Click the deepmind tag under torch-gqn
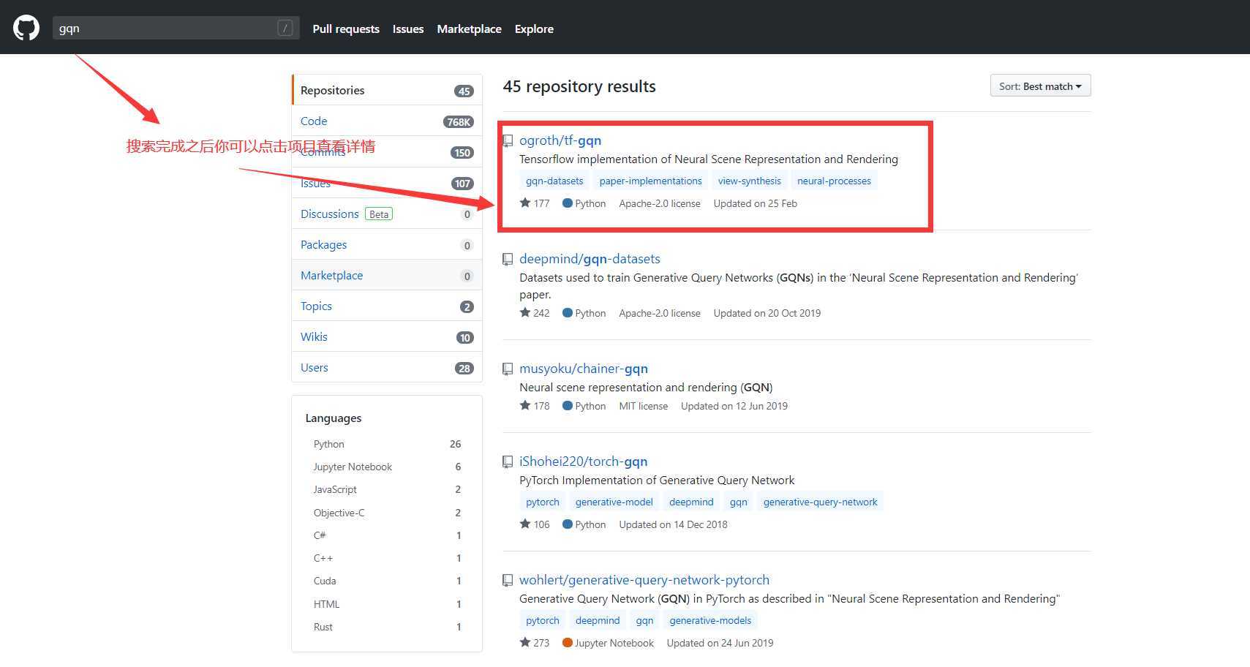Viewport: 1250px width, 667px height. point(691,502)
